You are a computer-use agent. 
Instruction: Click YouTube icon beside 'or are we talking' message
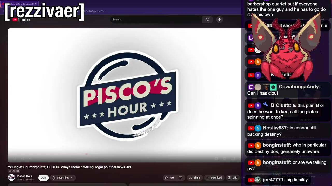[251, 163]
